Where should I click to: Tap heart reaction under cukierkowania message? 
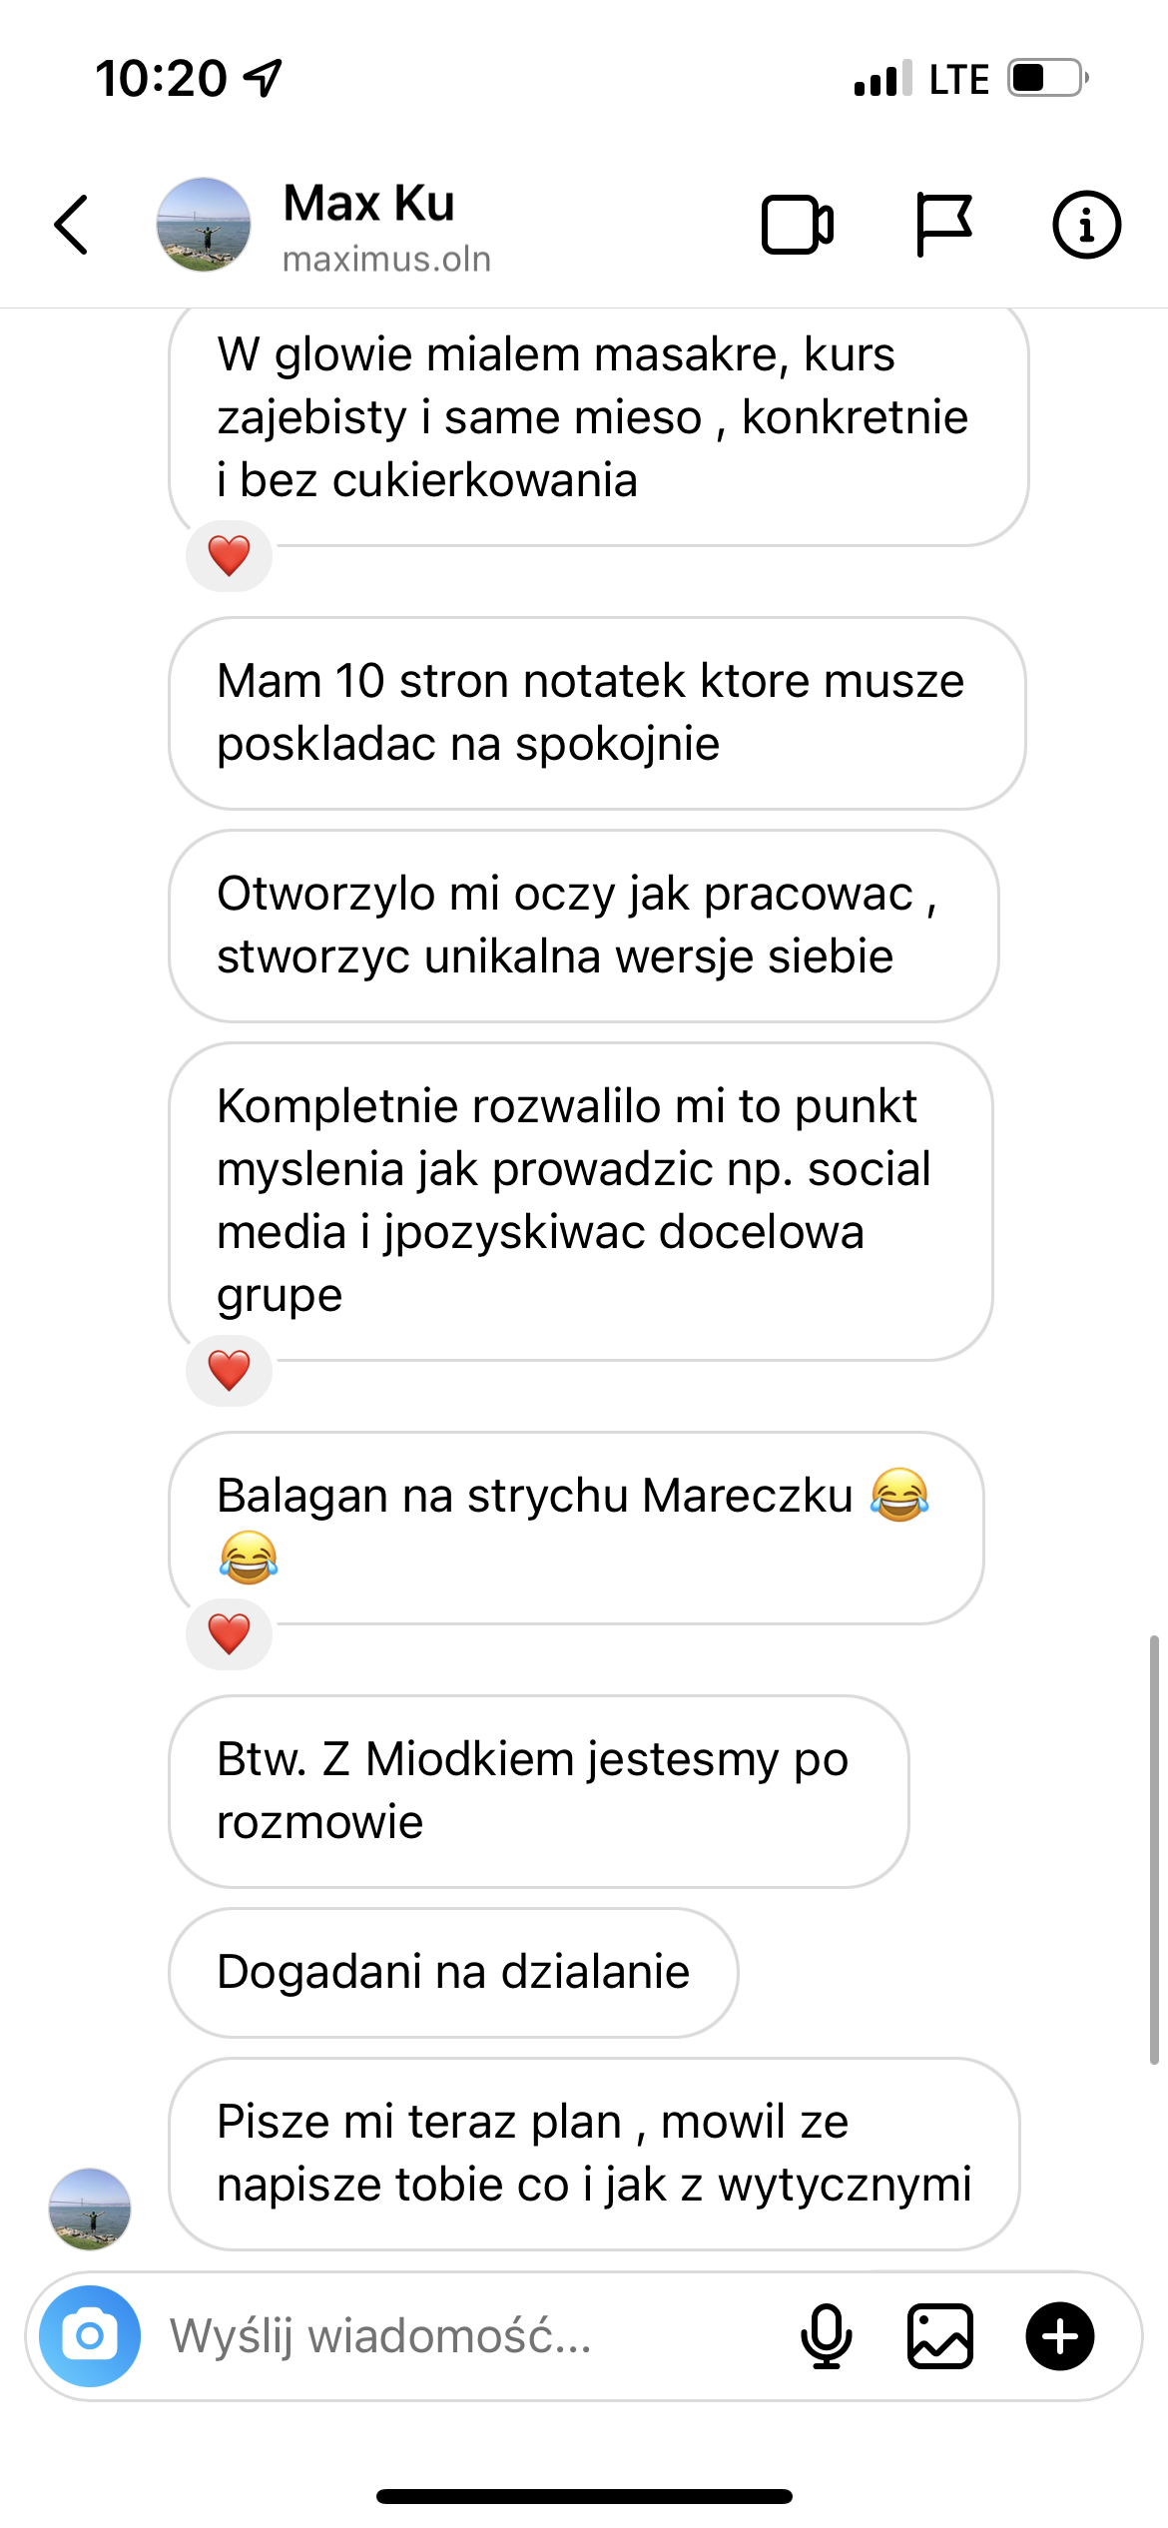(229, 555)
